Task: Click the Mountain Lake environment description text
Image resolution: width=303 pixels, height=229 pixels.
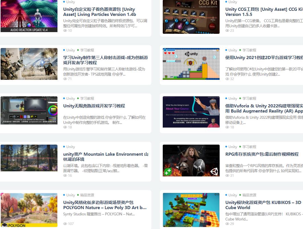Action: 105,168
